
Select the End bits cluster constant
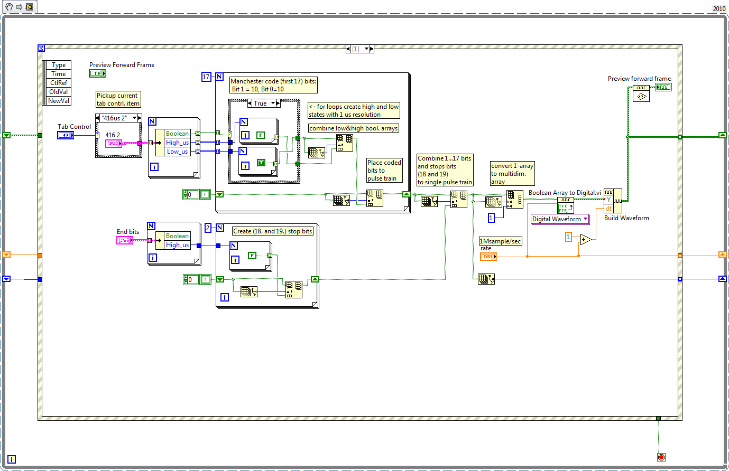[125, 240]
